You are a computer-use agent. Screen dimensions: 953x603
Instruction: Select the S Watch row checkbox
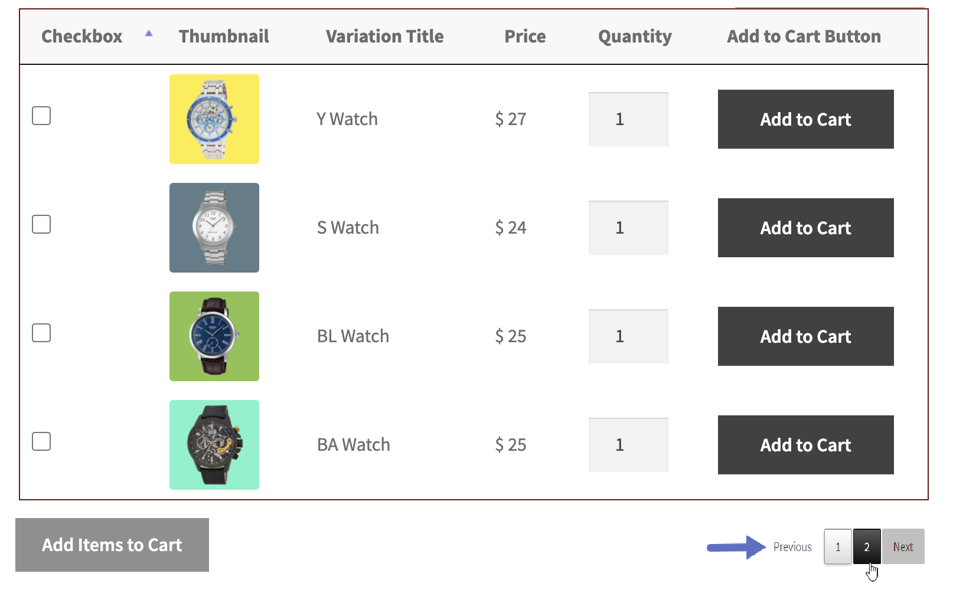[41, 225]
